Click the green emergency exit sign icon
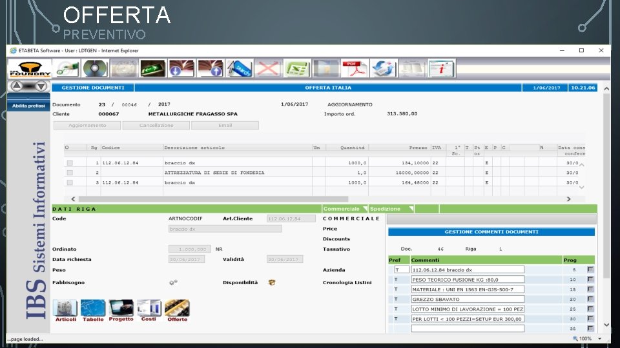Image resolution: width=620 pixels, height=348 pixels. pyautogui.click(x=152, y=69)
